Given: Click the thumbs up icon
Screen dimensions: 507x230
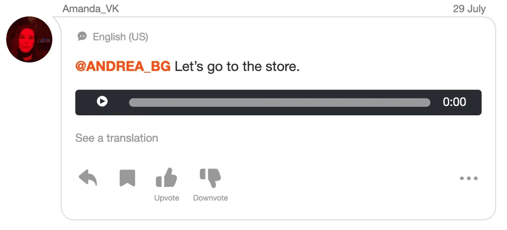Looking at the screenshot, I should point(166,177).
